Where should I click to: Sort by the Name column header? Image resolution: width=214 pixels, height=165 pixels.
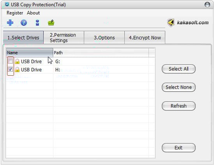pyautogui.click(x=30, y=53)
